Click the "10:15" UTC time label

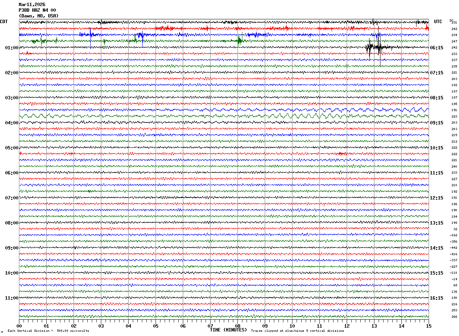pyautogui.click(x=437, y=148)
